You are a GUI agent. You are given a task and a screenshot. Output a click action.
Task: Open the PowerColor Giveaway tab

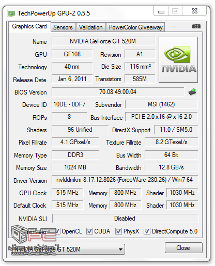[x=135, y=27]
